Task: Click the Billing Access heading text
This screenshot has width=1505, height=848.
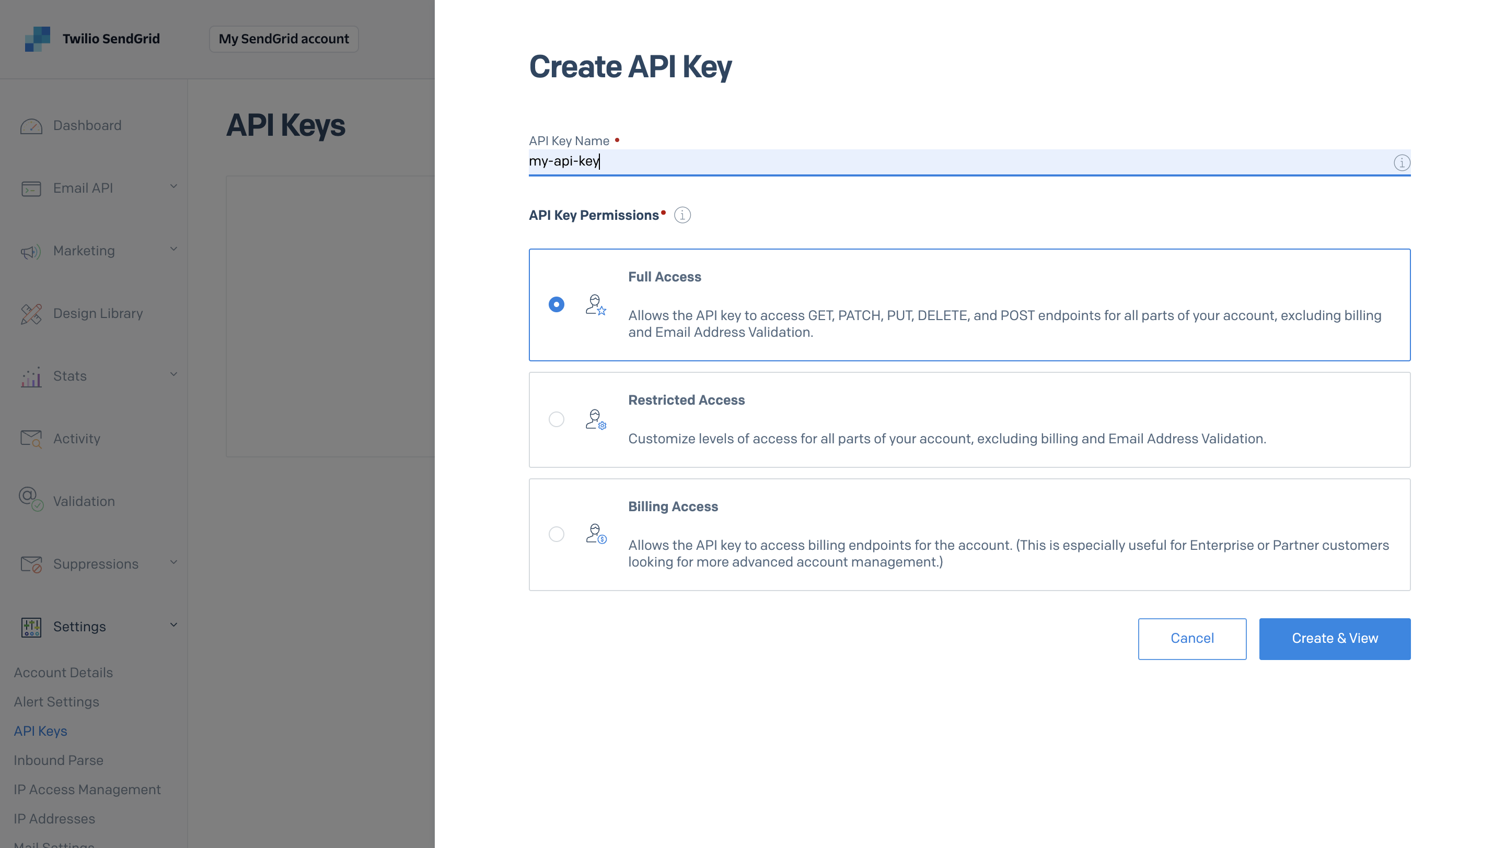Action: (x=673, y=507)
